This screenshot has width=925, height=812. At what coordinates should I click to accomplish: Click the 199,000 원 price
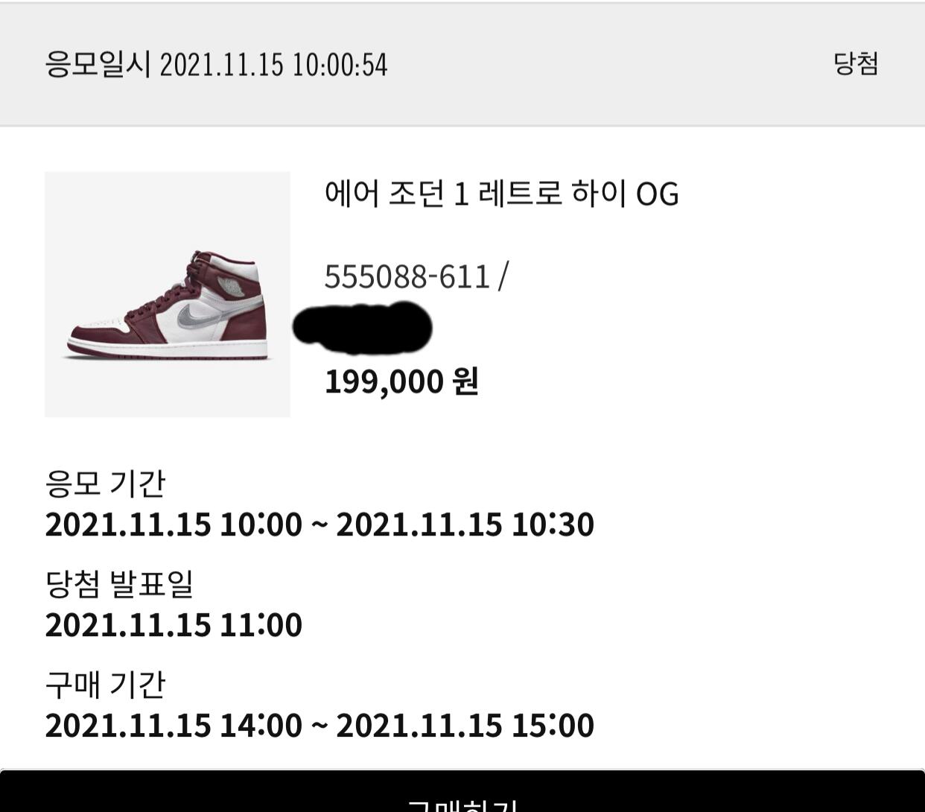click(x=401, y=381)
